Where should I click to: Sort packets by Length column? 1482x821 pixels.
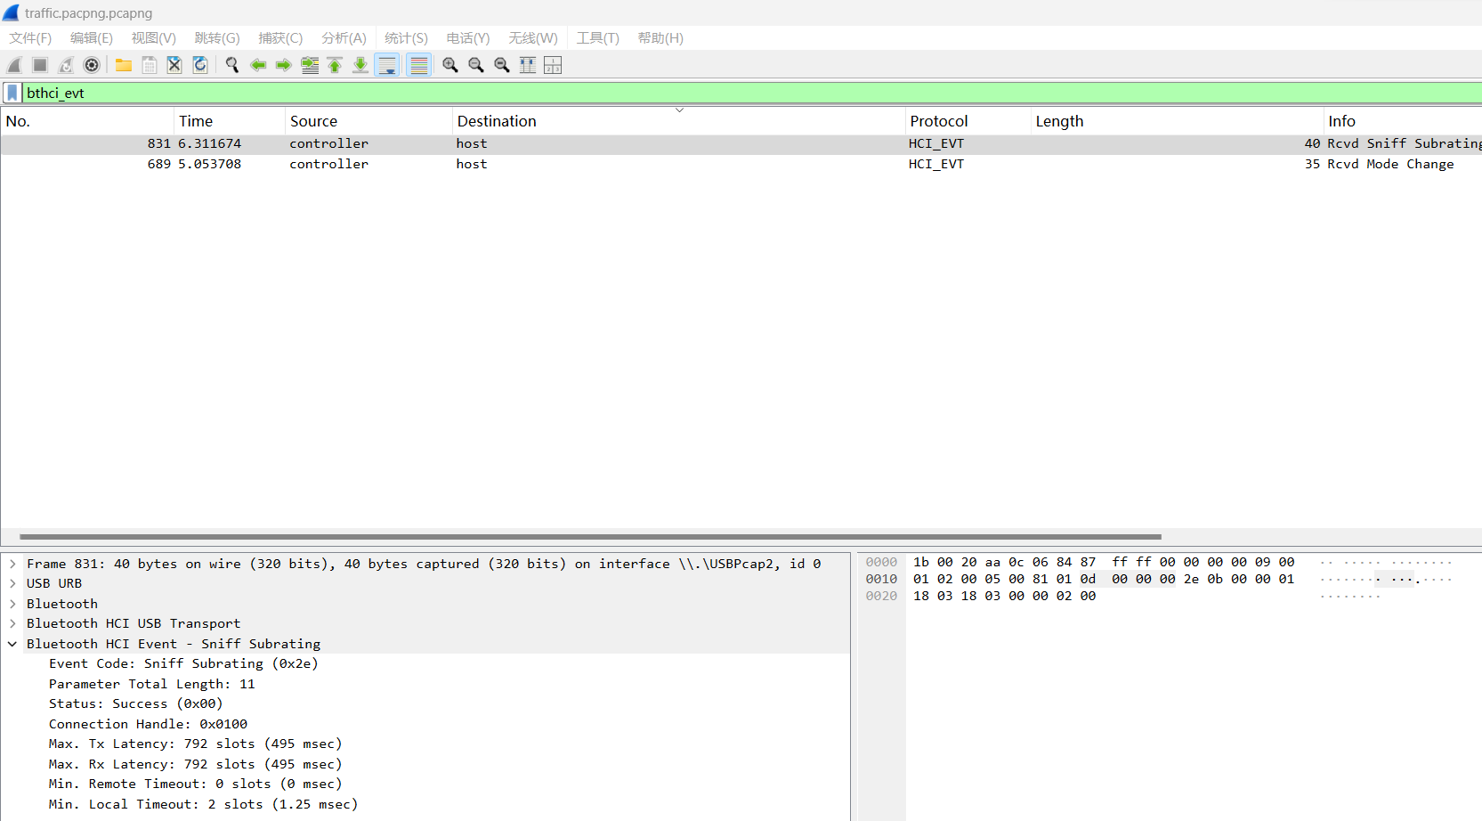pyautogui.click(x=1177, y=121)
